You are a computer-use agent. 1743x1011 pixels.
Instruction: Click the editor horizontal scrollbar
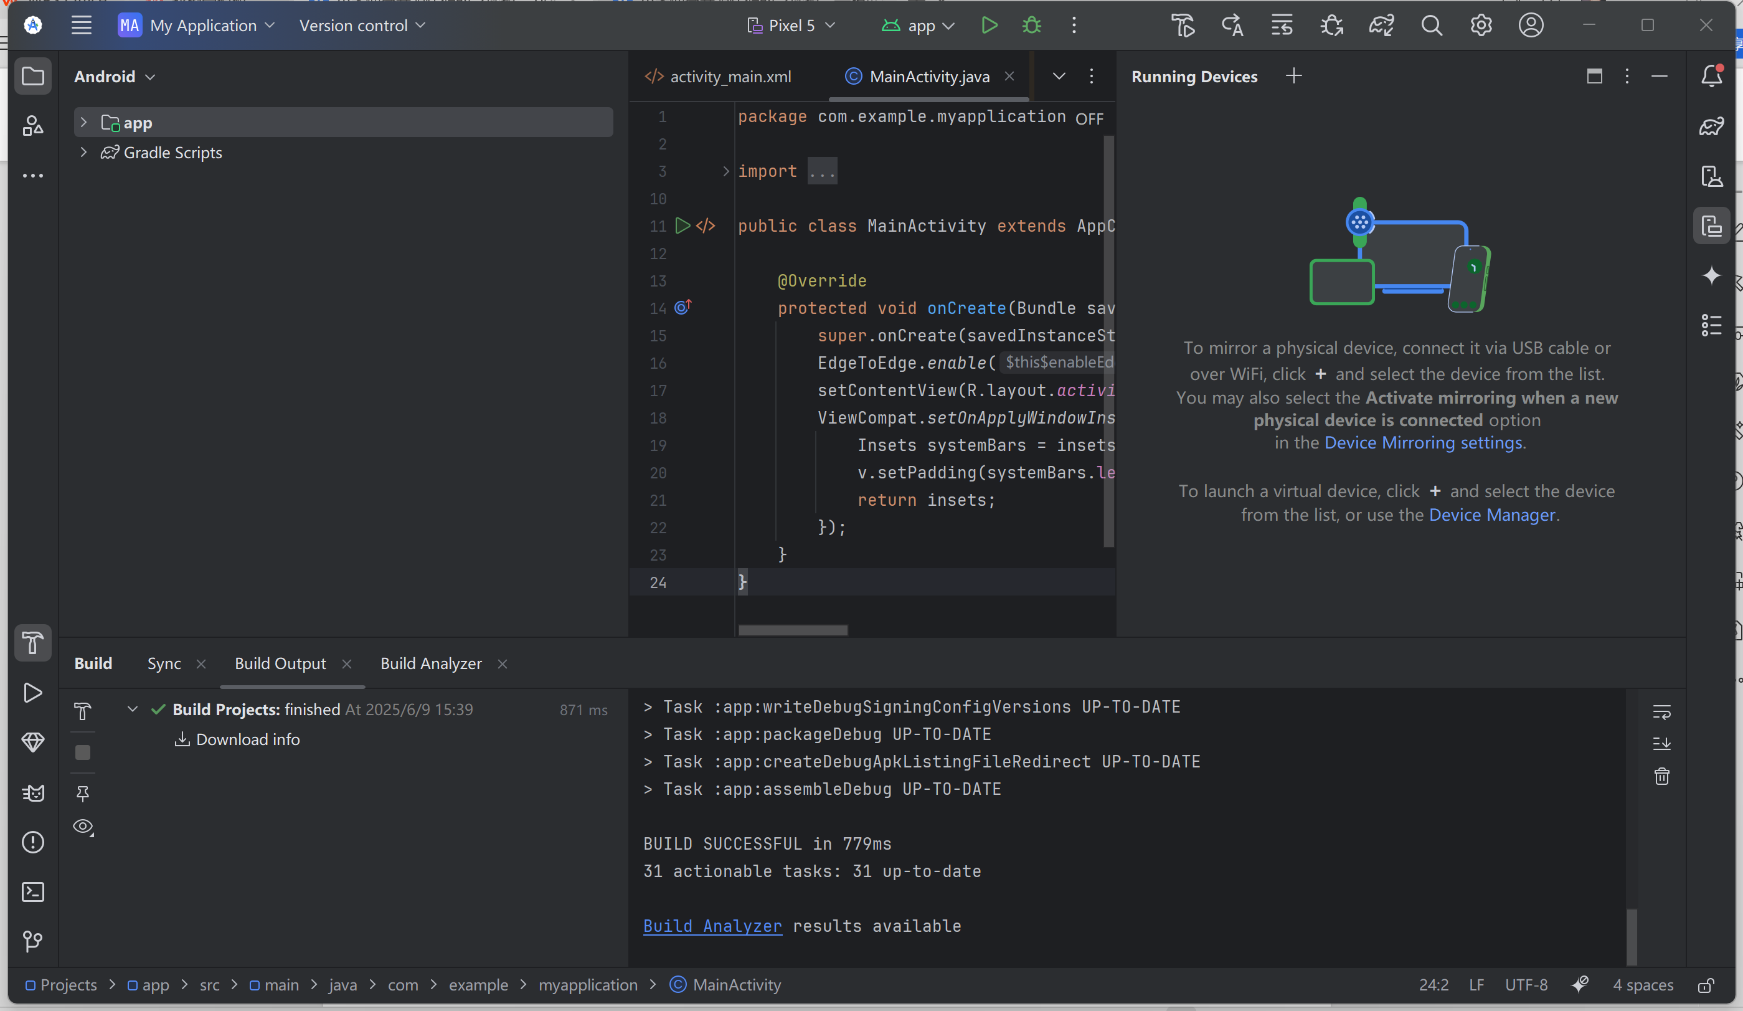[x=793, y=630]
